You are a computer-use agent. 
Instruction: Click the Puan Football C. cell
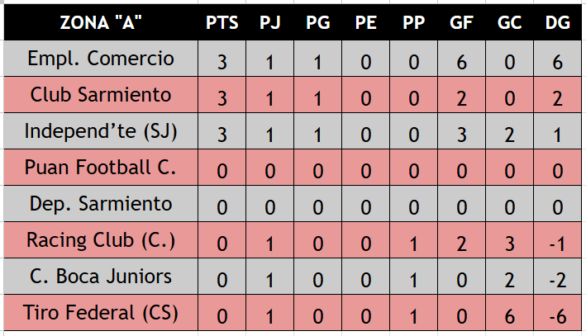pyautogui.click(x=101, y=168)
